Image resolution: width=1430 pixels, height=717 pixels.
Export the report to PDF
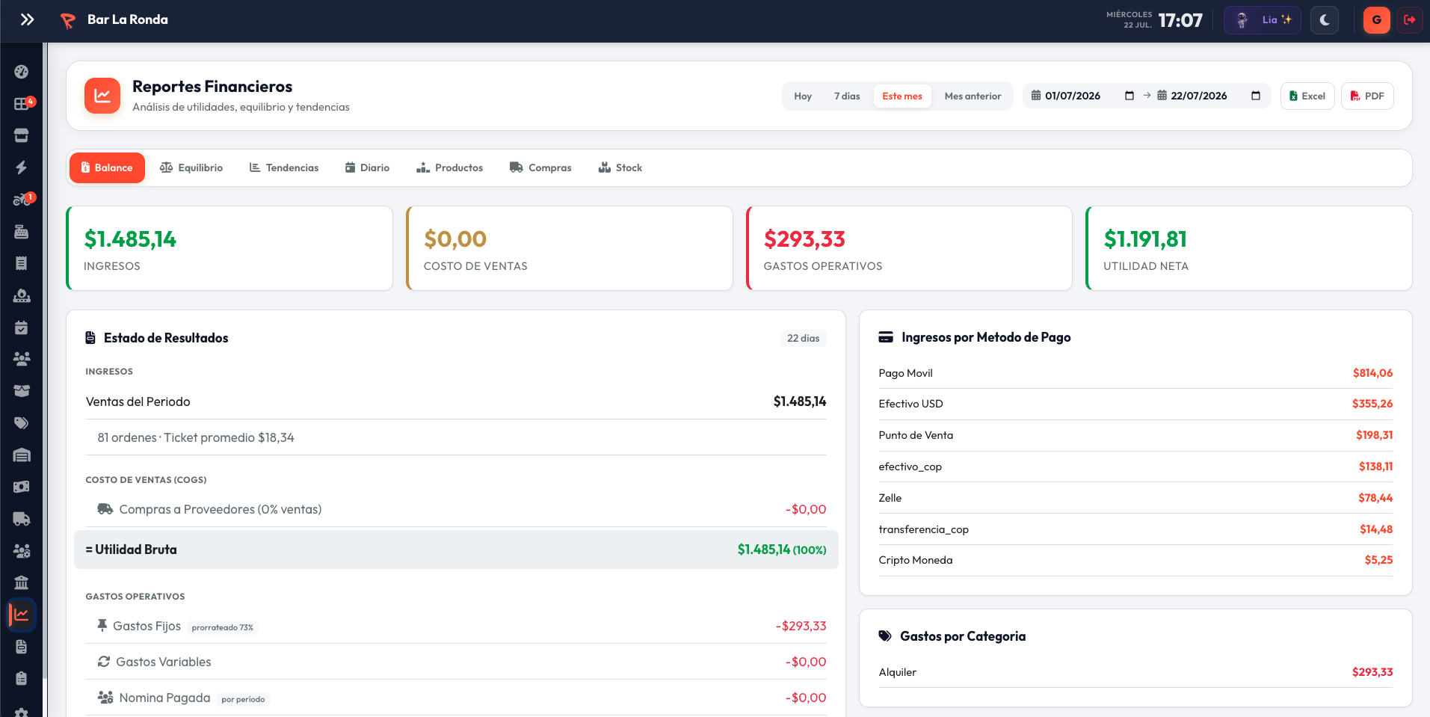pyautogui.click(x=1367, y=96)
